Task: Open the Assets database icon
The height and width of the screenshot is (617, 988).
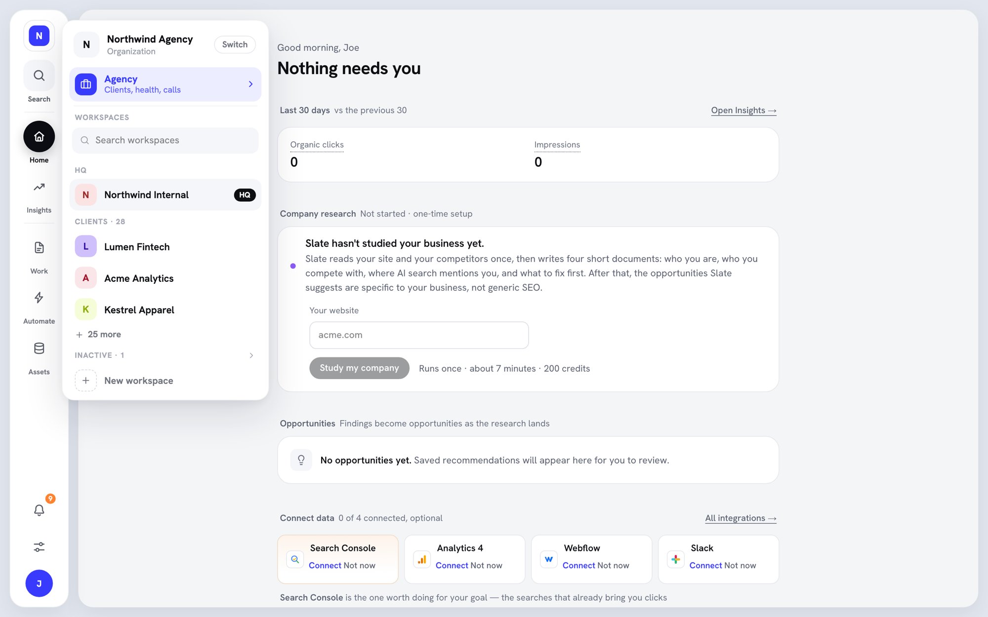Action: point(39,348)
